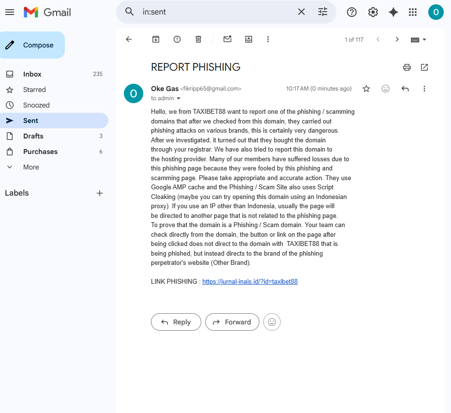The height and width of the screenshot is (413, 451).
Task: Click the Compose button
Action: click(x=31, y=45)
